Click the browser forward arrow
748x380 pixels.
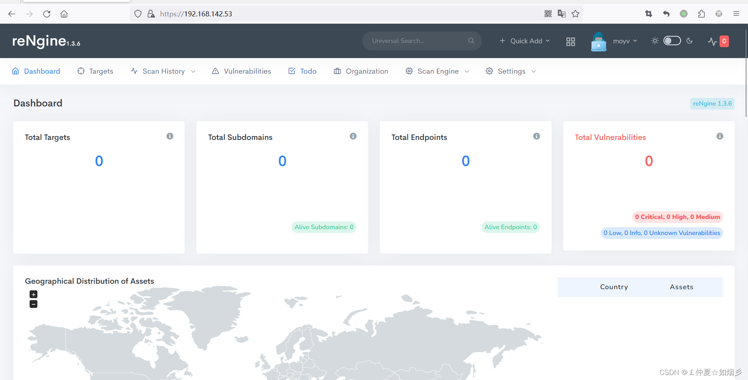tap(29, 14)
